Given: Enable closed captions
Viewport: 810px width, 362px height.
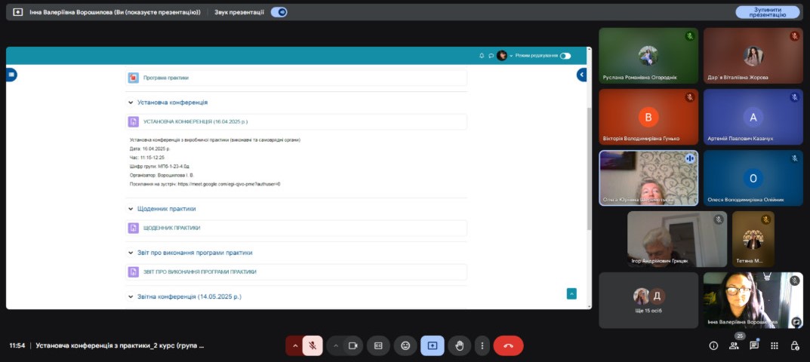Looking at the screenshot, I should [378, 345].
